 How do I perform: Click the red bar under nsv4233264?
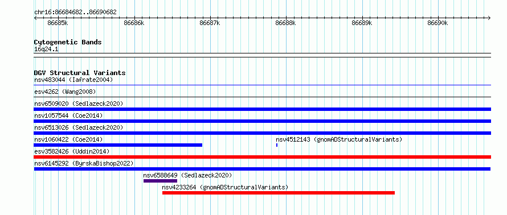279,193
